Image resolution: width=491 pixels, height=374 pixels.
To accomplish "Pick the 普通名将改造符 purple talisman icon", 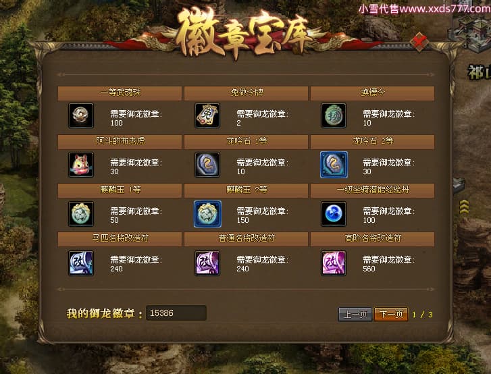I will pos(207,263).
